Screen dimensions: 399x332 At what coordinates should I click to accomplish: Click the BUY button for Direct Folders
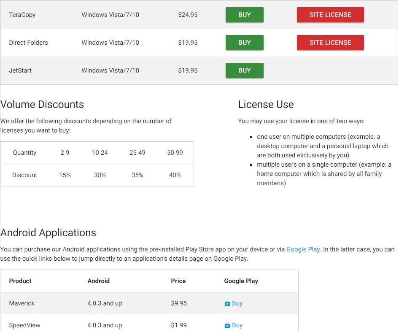tap(244, 43)
